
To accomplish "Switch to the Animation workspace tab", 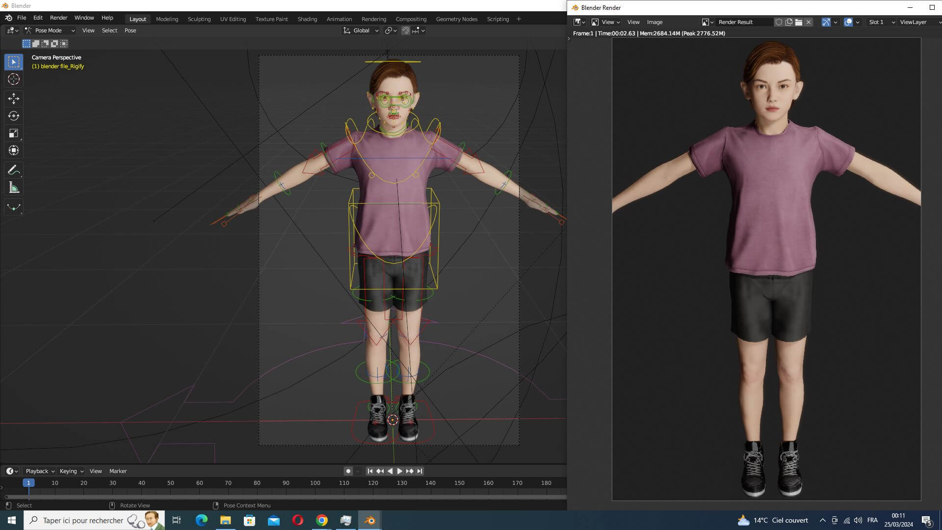I will point(339,19).
